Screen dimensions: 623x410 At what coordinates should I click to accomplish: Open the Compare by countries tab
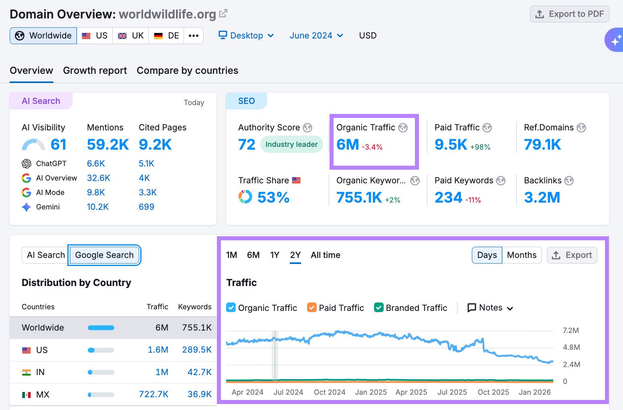tap(187, 71)
